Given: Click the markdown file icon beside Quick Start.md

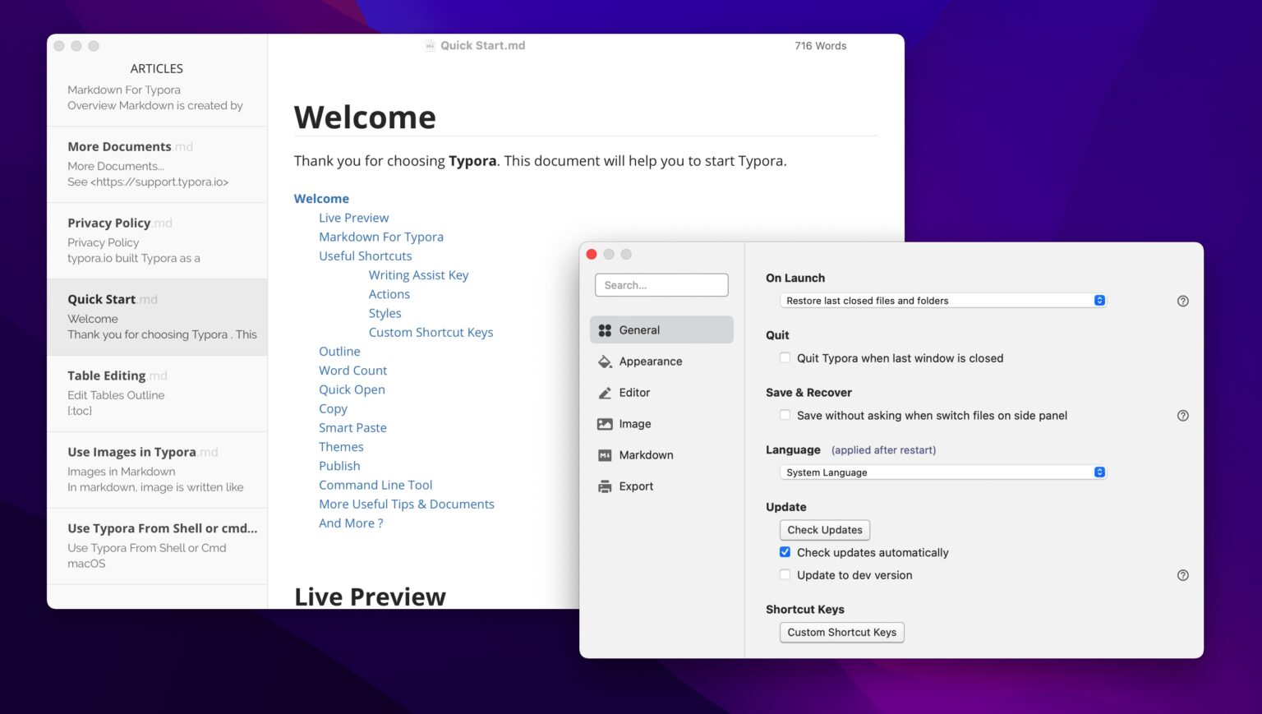Looking at the screenshot, I should click(431, 45).
